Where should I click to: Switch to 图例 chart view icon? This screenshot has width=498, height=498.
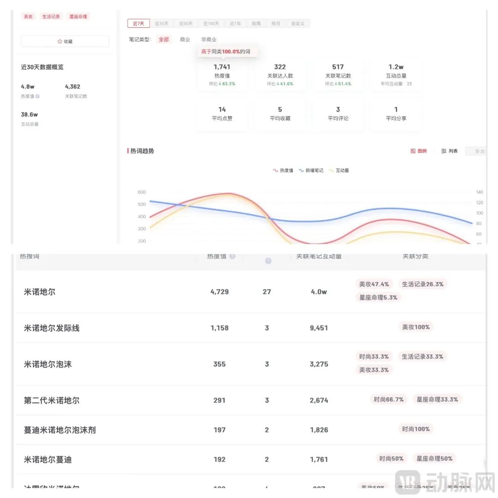click(413, 151)
